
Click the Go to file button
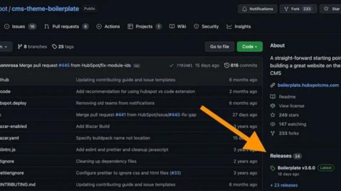tap(220, 47)
